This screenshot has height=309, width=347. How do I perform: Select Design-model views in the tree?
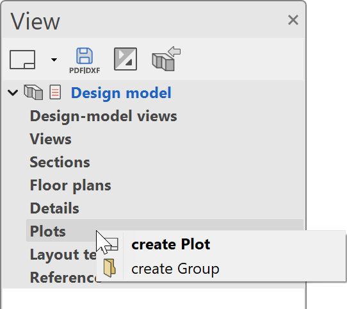[x=103, y=116]
